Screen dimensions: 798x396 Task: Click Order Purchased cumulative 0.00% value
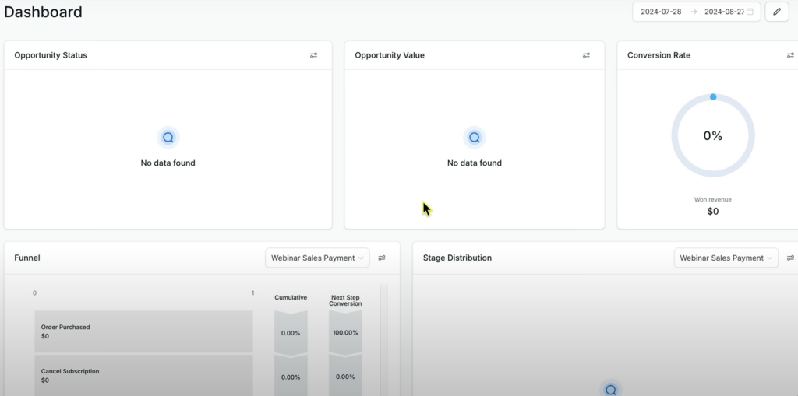tap(291, 333)
